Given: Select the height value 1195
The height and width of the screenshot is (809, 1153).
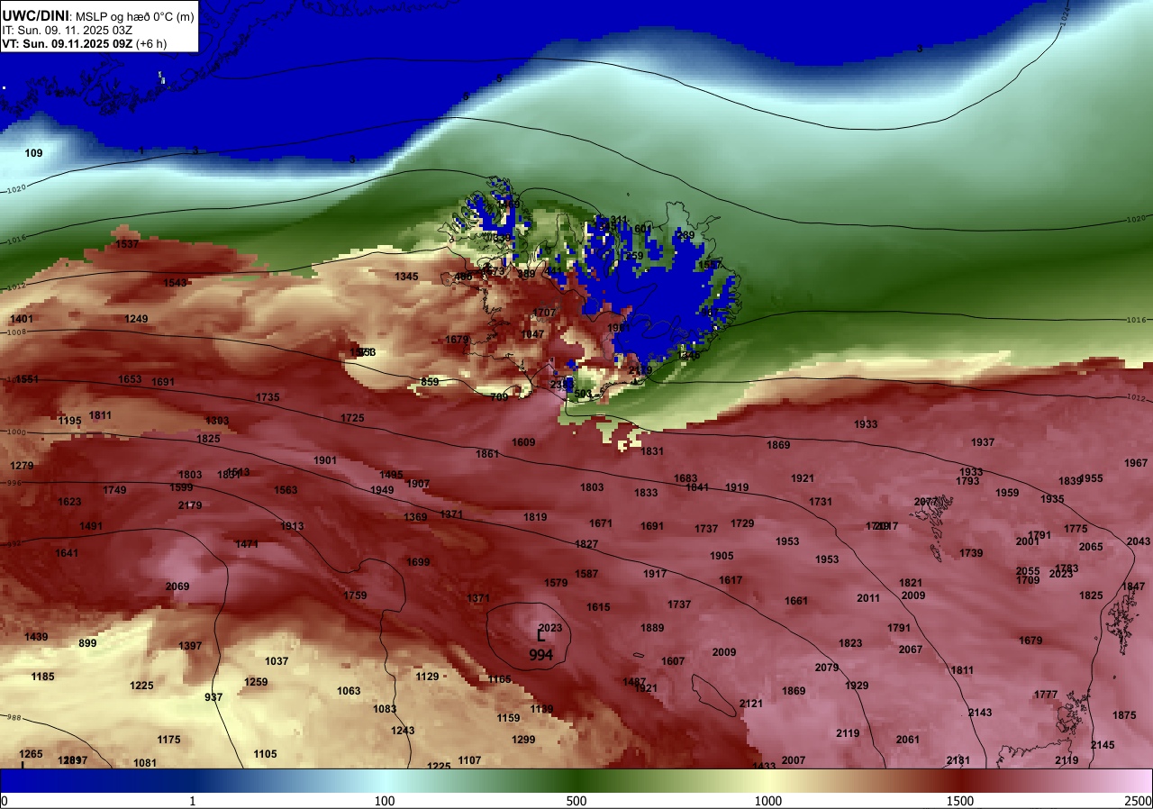Looking at the screenshot, I should click(69, 421).
